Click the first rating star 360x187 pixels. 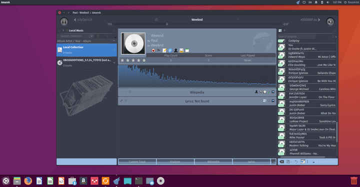point(122,60)
